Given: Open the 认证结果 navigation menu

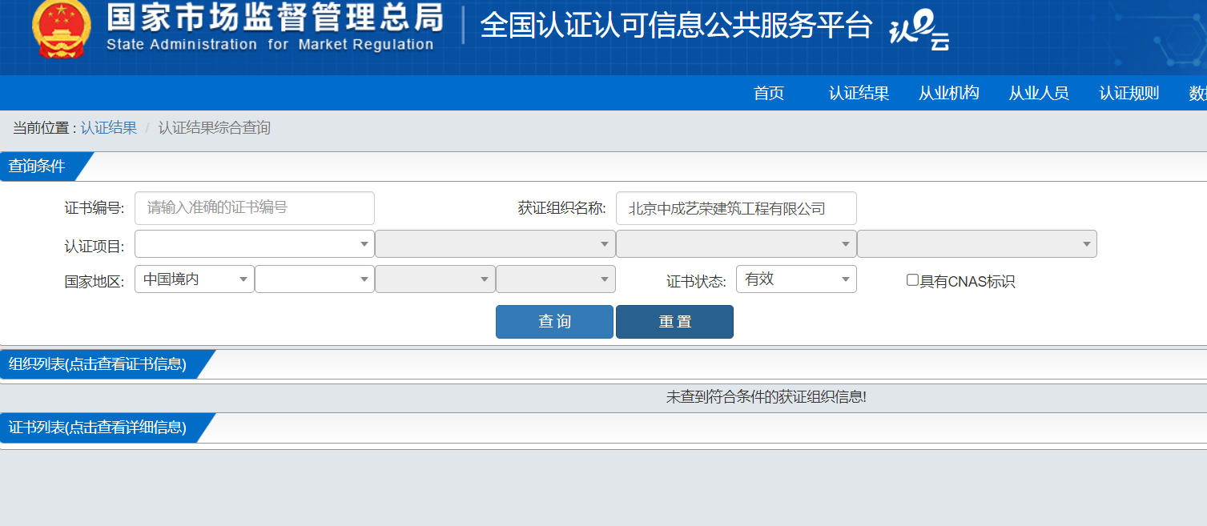Looking at the screenshot, I should pos(859,93).
